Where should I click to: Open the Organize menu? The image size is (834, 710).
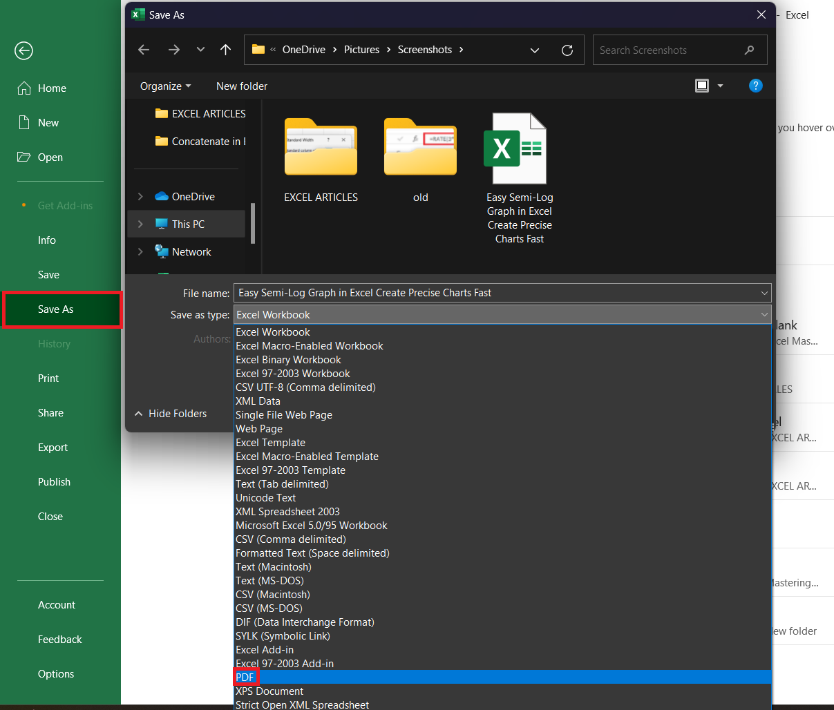[165, 86]
